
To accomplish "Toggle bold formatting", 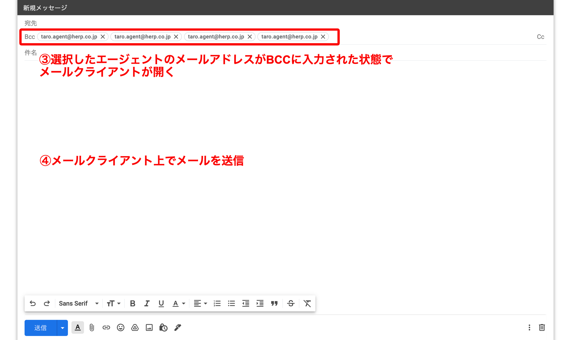I will 132,303.
